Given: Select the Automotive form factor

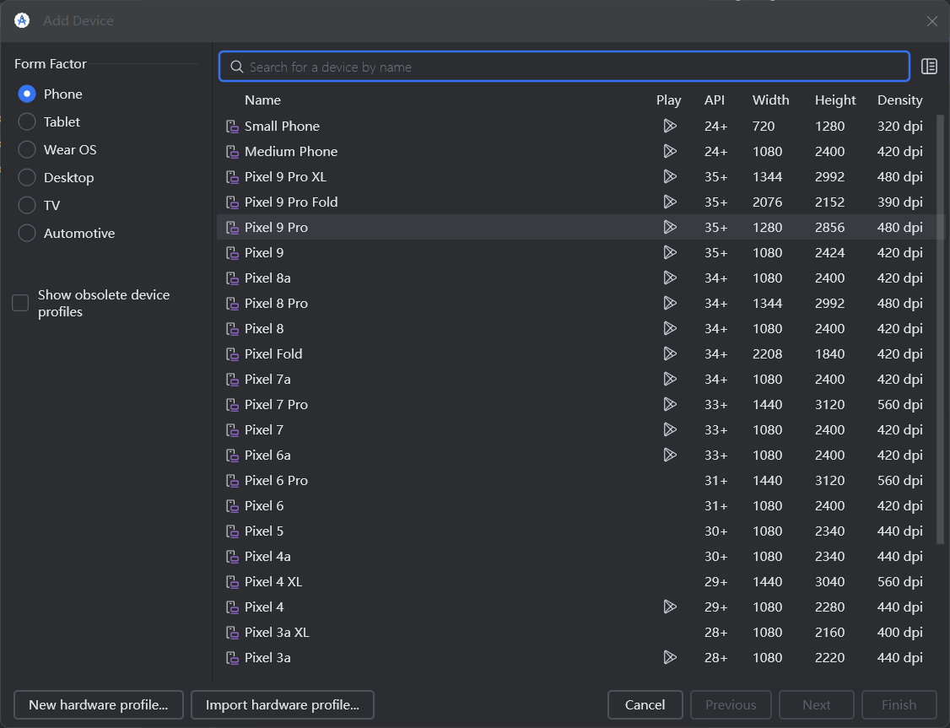Looking at the screenshot, I should coord(27,233).
